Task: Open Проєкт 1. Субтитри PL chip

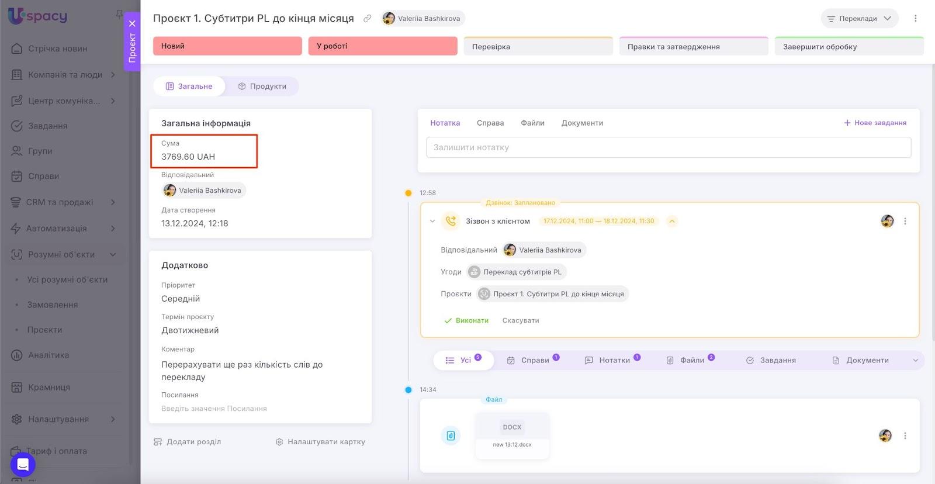Action: coord(552,294)
